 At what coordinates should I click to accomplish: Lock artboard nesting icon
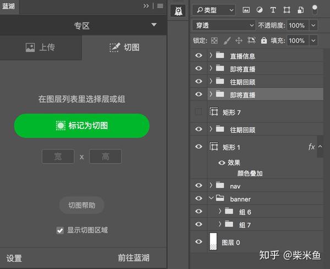(251, 40)
